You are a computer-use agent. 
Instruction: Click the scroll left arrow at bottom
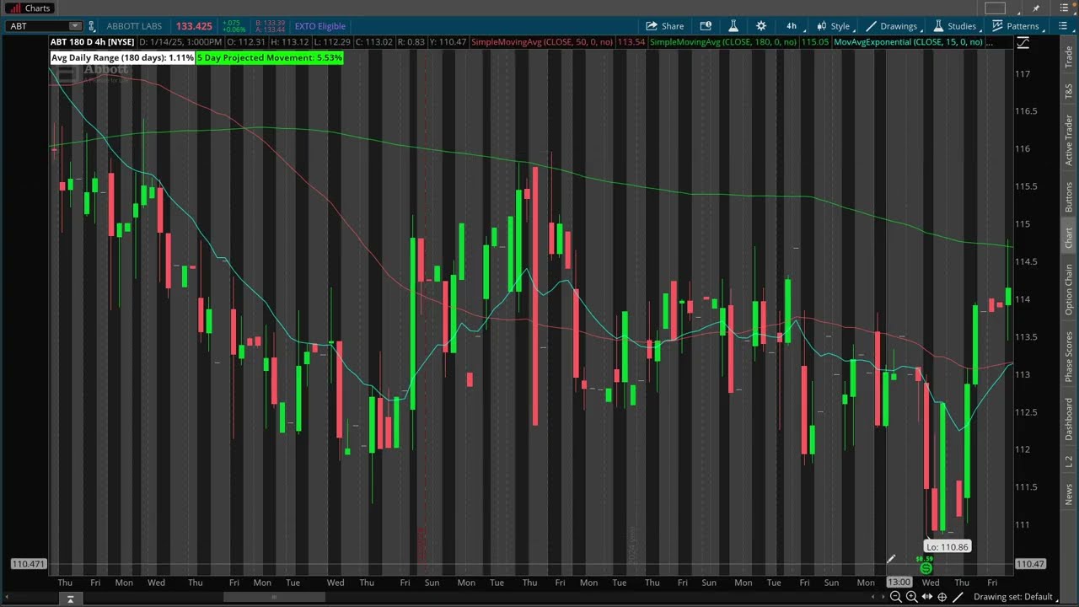point(872,597)
